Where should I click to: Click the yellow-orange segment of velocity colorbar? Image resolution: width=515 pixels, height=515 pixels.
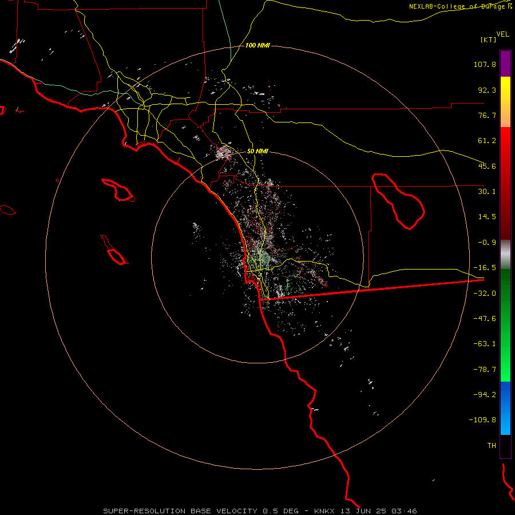505,102
